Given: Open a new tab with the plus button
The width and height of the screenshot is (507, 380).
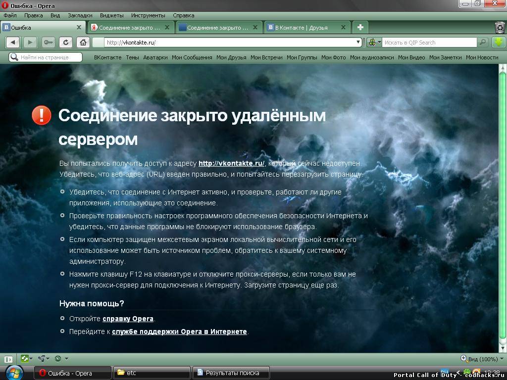Looking at the screenshot, I should 360,28.
